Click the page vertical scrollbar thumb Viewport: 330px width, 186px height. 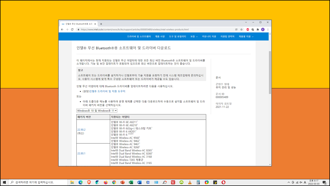pyautogui.click(x=270, y=72)
